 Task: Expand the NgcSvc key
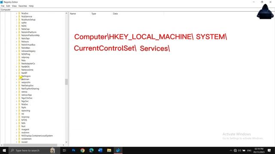coord(16,101)
